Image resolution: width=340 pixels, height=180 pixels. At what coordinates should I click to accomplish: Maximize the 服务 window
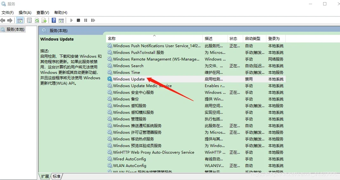click(x=325, y=4)
